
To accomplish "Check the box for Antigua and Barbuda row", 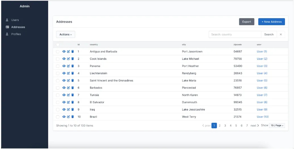I will pos(58,52).
